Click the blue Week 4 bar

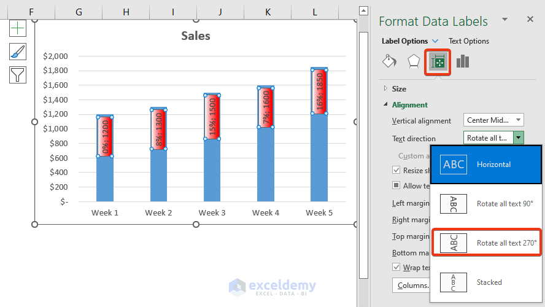click(x=266, y=165)
